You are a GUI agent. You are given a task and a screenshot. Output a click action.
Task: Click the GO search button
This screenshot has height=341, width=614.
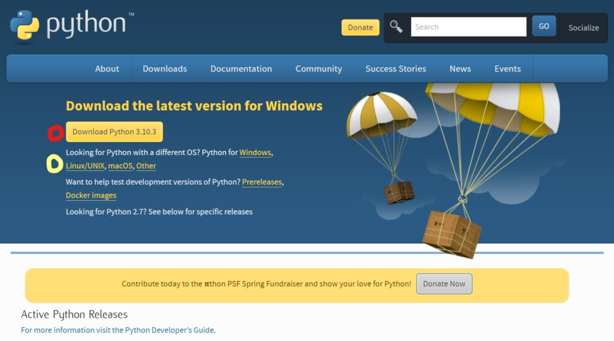pyautogui.click(x=544, y=26)
